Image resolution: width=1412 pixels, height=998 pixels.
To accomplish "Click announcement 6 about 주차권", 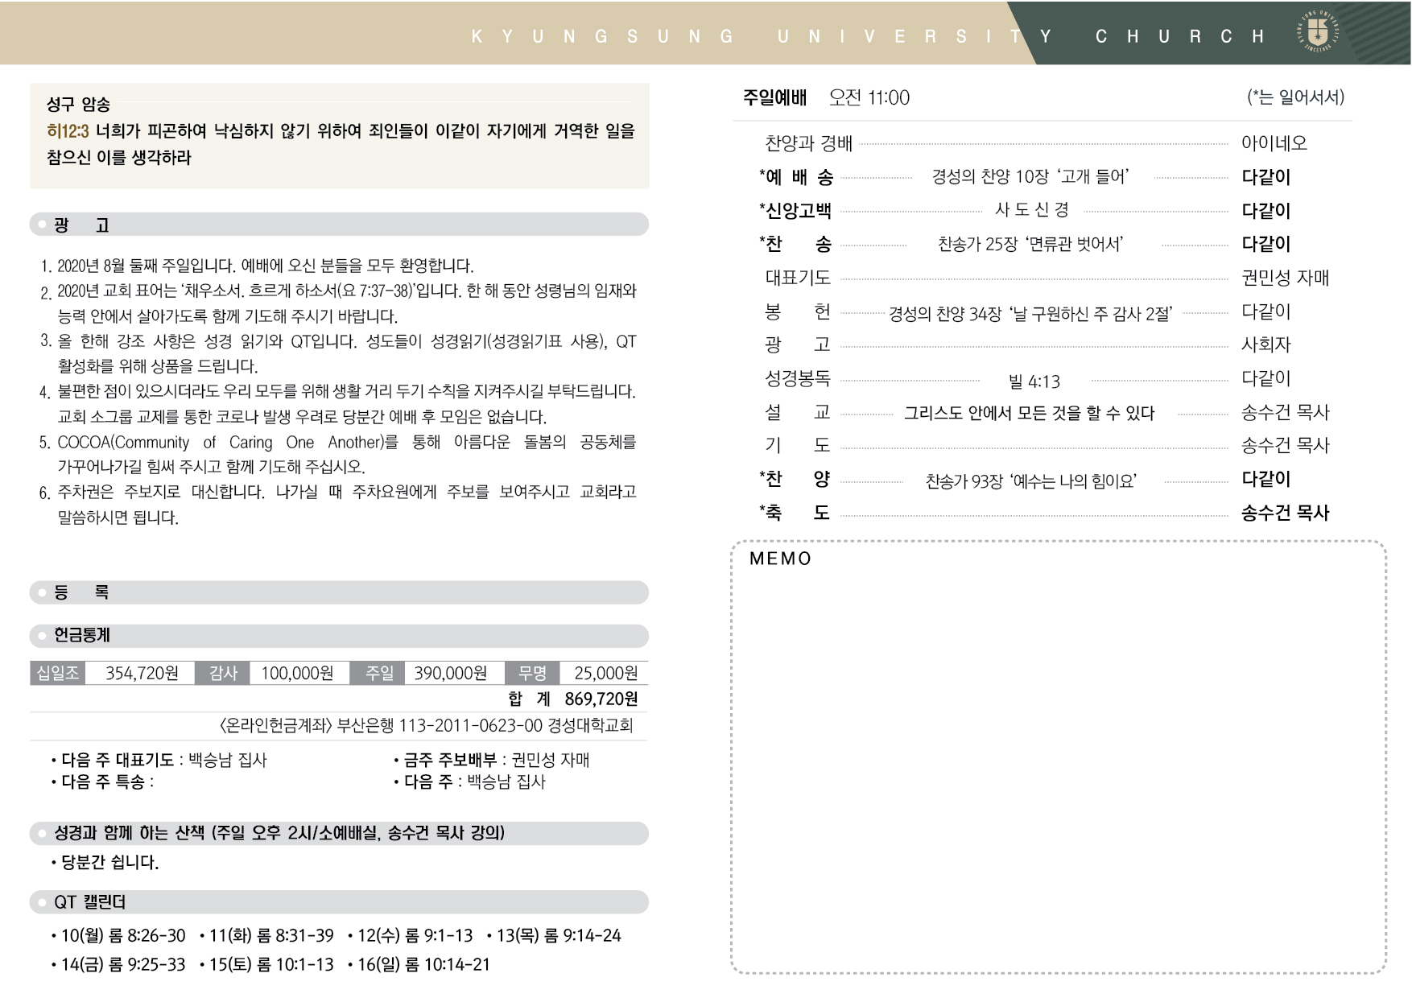I will tap(338, 504).
